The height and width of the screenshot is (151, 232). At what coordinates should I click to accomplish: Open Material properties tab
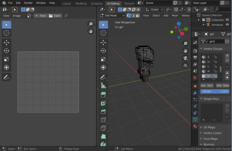195,126
